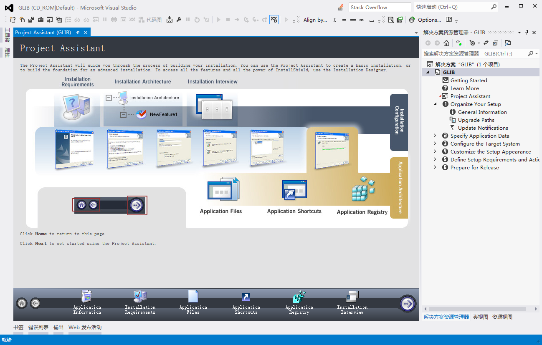Click Next arrow in bottom navigation bar
Screen dimensions: 542x345
[408, 303]
